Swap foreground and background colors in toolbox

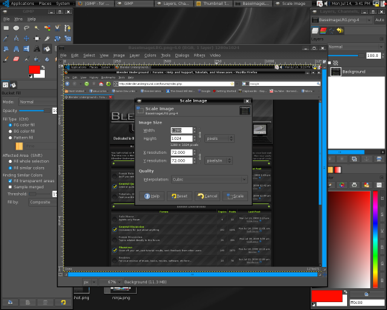pos(44,67)
